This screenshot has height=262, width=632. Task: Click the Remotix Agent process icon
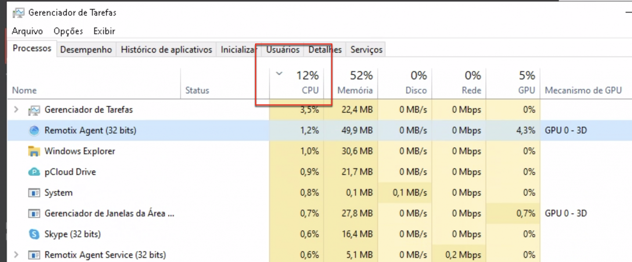click(x=34, y=130)
